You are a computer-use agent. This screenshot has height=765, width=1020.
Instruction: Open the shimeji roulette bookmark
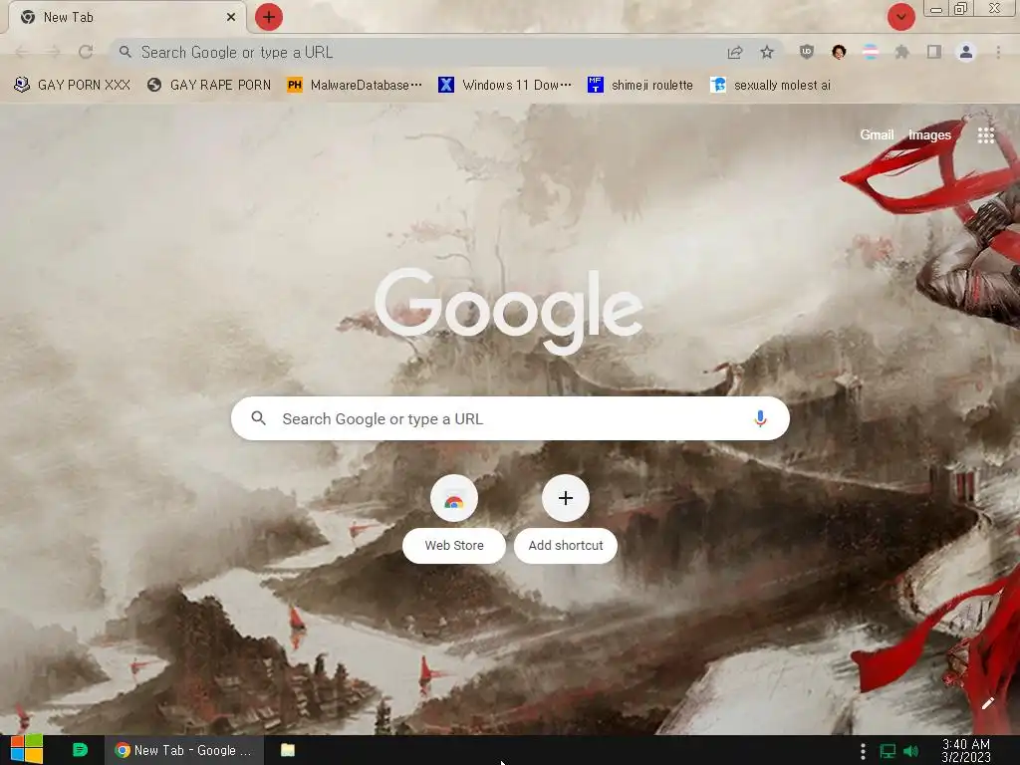tap(640, 85)
